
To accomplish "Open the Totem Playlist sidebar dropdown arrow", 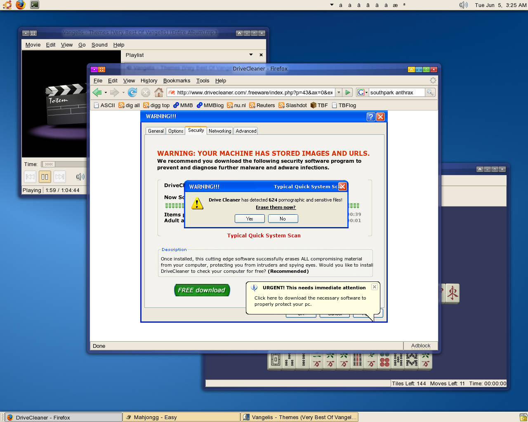I will pyautogui.click(x=251, y=55).
